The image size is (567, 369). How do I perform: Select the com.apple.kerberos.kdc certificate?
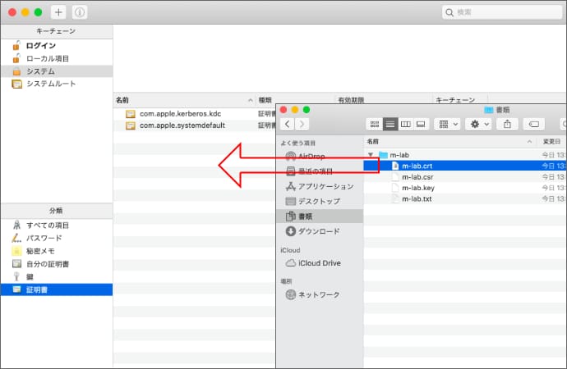(179, 113)
